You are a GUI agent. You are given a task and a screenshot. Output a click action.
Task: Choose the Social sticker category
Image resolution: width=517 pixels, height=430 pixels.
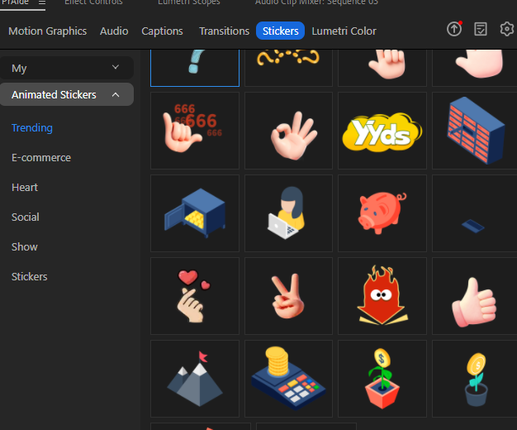coord(26,217)
